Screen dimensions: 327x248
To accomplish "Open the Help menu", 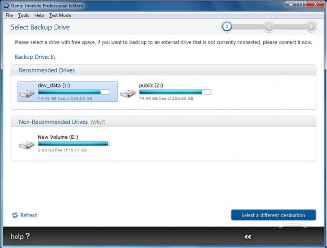I will click(39, 15).
